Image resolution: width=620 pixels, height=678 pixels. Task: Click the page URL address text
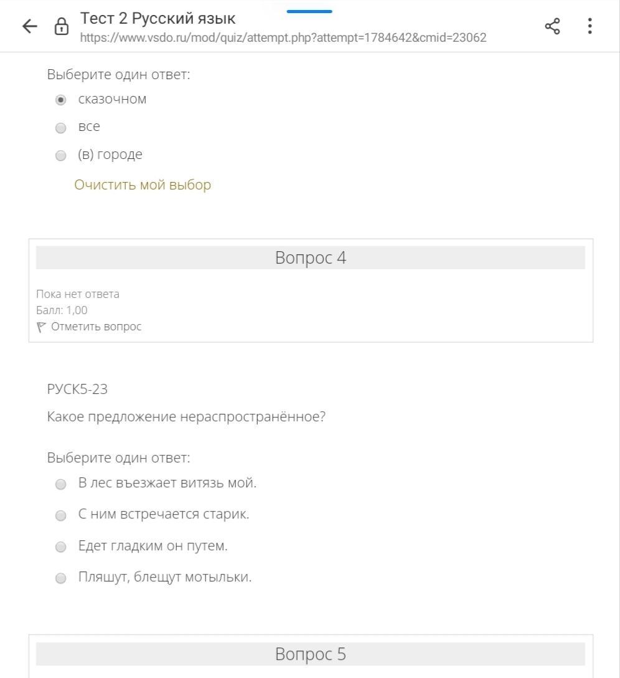click(283, 37)
